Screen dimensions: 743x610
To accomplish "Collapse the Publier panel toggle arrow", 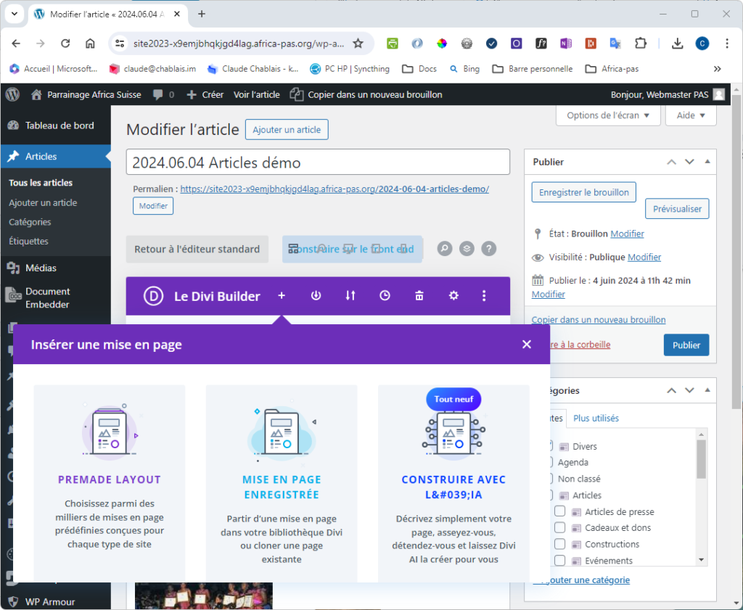I will click(x=707, y=162).
